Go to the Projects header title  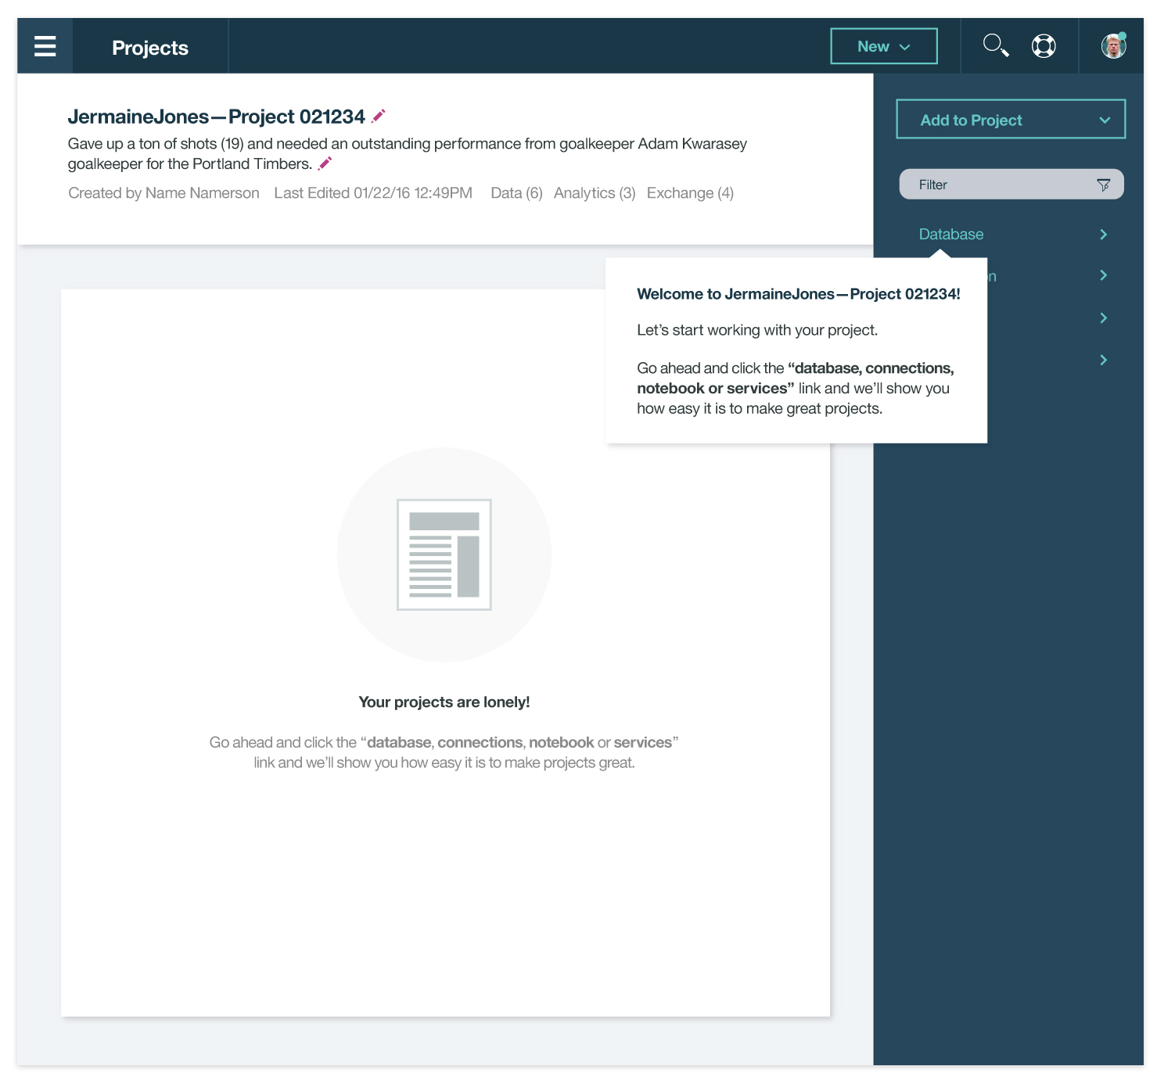150,48
